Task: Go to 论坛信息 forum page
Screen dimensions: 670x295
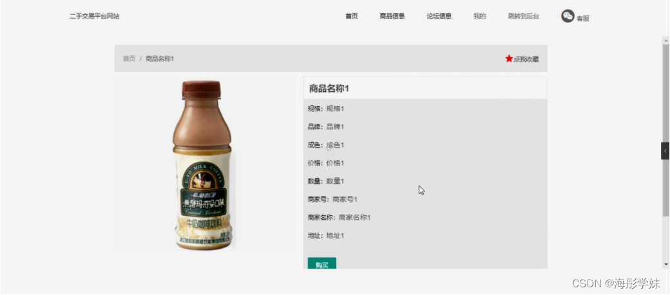Action: click(x=439, y=16)
